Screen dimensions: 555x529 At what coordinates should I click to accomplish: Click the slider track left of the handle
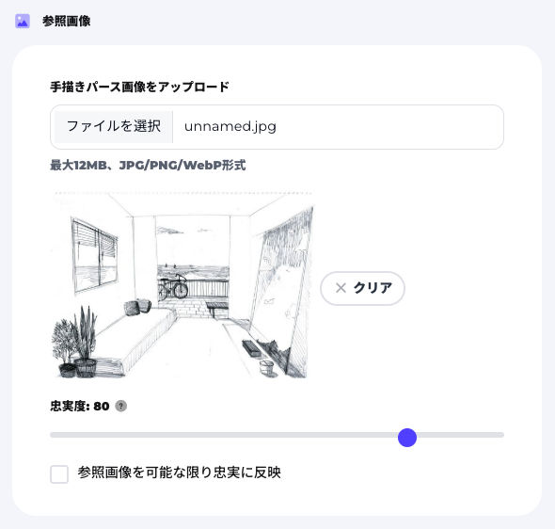click(224, 435)
